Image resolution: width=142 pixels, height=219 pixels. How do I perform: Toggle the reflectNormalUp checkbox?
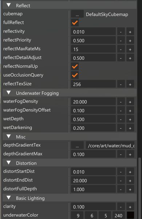coord(75,66)
